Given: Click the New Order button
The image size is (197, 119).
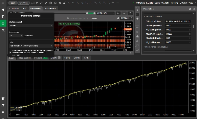Looking at the screenshot, I should point(23,3).
